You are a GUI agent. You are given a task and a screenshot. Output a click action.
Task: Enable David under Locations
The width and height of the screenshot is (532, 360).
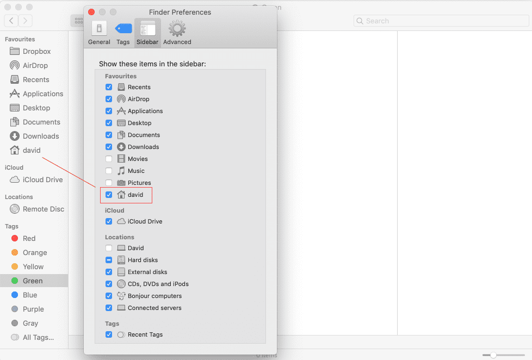109,247
